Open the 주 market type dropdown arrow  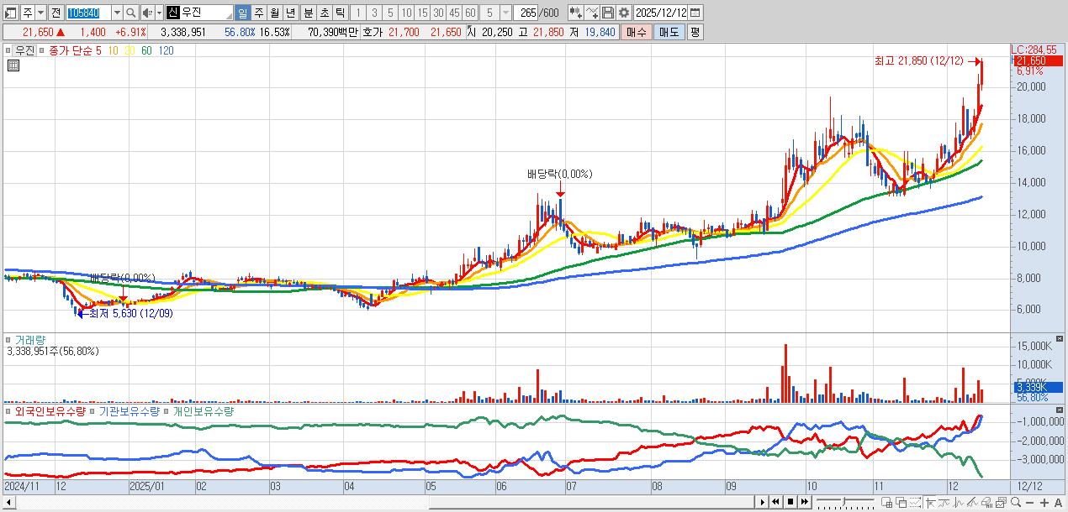pyautogui.click(x=40, y=13)
